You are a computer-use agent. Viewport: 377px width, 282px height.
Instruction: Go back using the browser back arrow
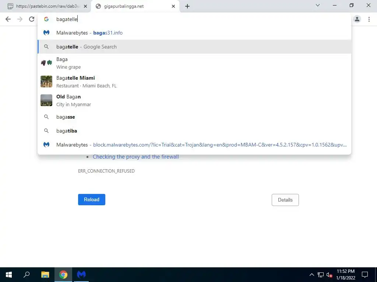pos(8,19)
